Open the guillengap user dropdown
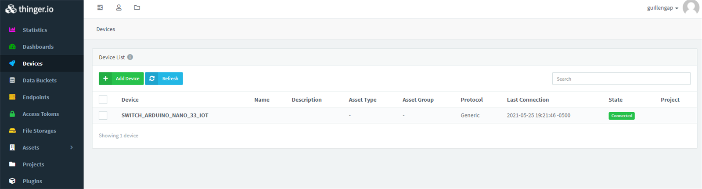Image resolution: width=702 pixels, height=189 pixels. (x=662, y=8)
